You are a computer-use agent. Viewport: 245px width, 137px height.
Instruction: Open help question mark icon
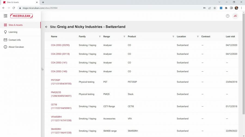coord(228,16)
